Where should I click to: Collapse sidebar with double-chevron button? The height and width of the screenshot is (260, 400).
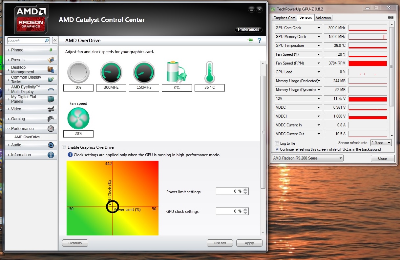(x=55, y=41)
